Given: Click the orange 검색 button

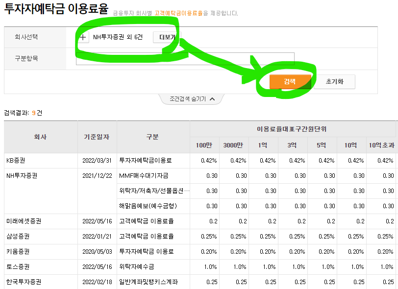Looking at the screenshot, I should pyautogui.click(x=290, y=81).
